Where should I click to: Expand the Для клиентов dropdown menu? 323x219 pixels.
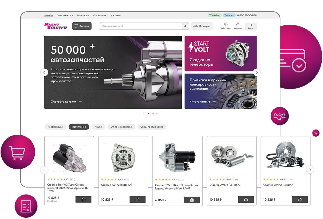click(65, 15)
